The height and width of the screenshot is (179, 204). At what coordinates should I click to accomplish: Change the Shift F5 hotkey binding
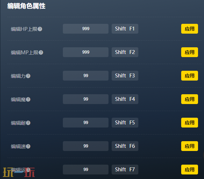pyautogui.click(x=125, y=123)
